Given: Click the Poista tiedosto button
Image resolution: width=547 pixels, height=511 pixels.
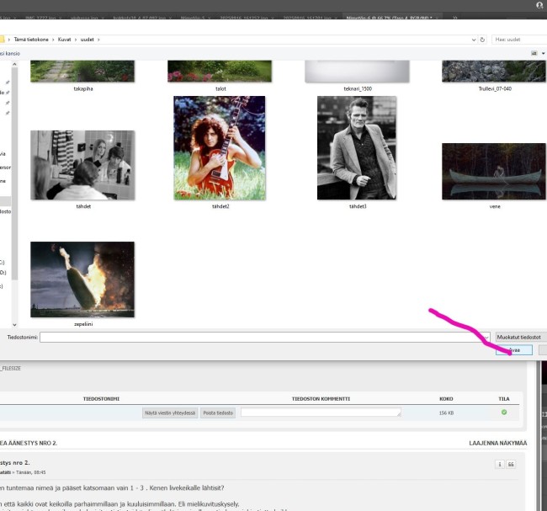Looking at the screenshot, I should pos(217,413).
